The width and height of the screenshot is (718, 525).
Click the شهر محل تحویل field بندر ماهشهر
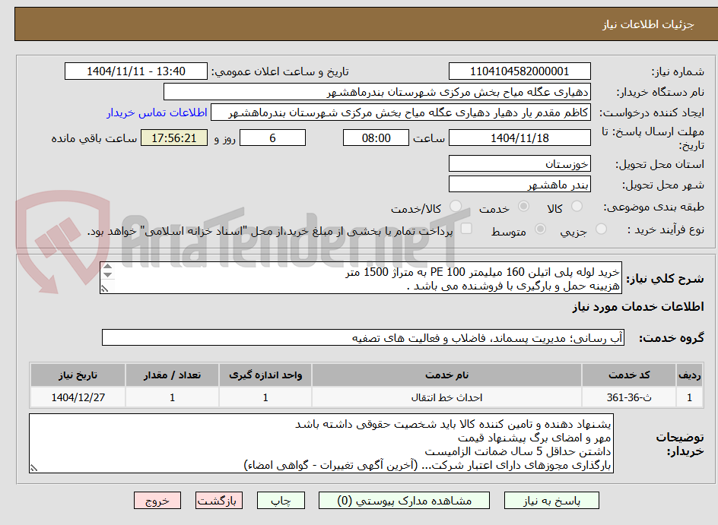pyautogui.click(x=519, y=185)
